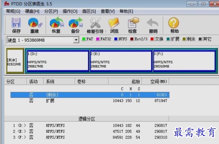Screen dimensions: 219x144
Task: Open the 操作[O] menu
Action: click(x=70, y=11)
